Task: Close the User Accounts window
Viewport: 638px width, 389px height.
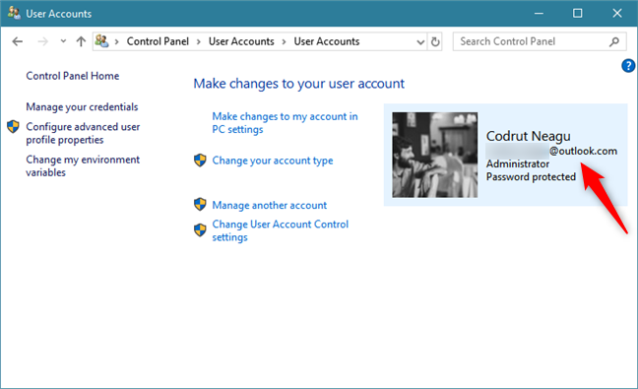Action: tap(617, 14)
